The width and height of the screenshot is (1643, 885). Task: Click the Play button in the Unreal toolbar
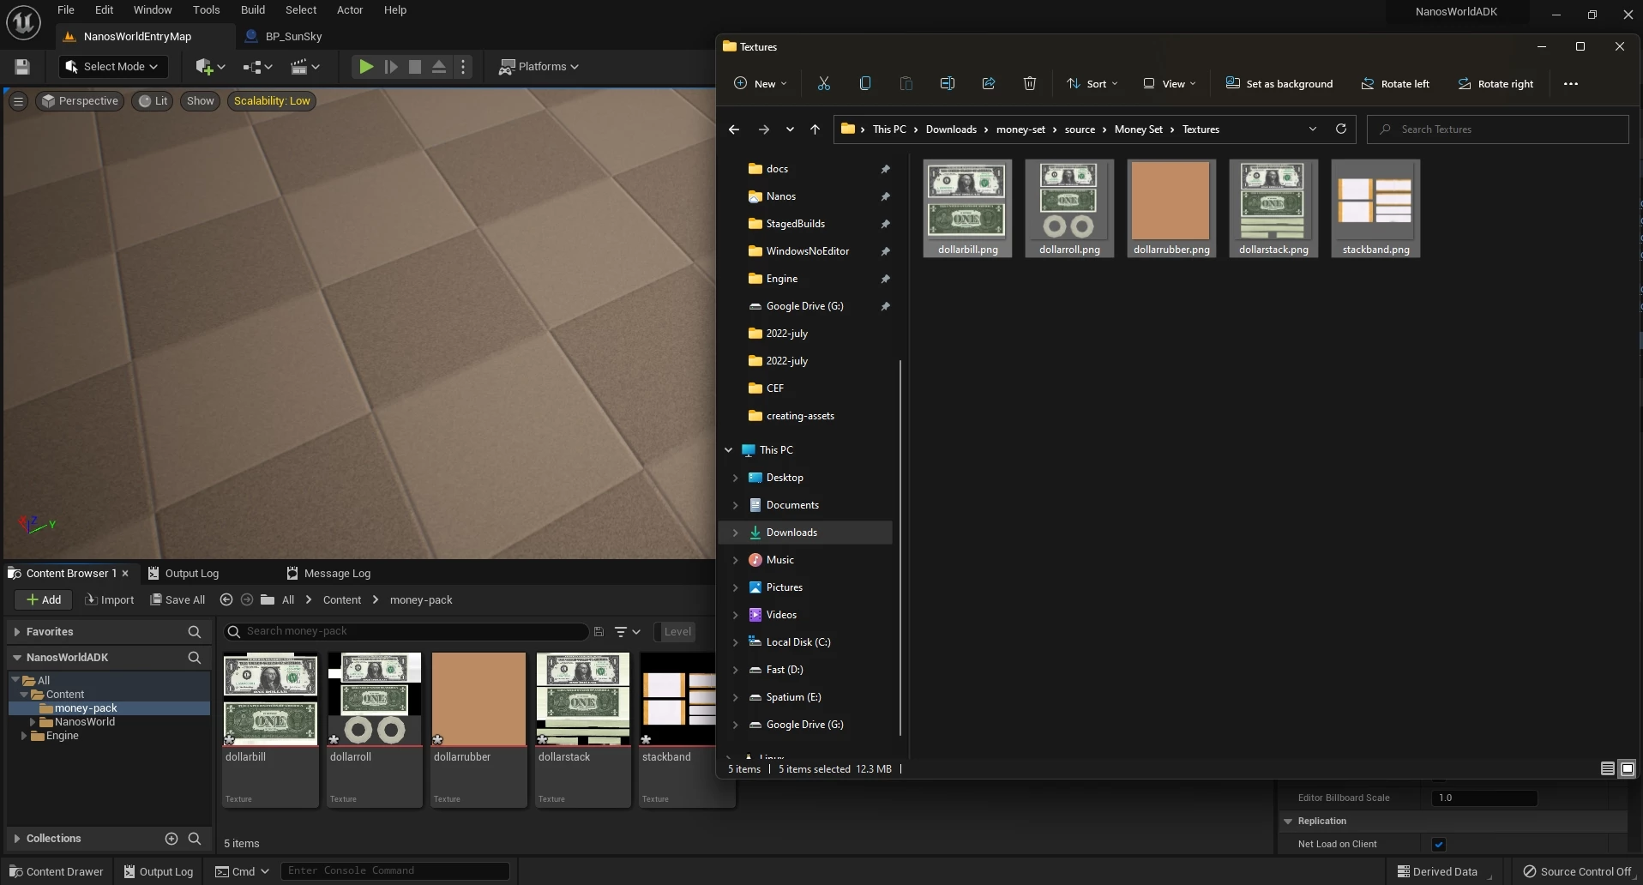coord(366,67)
